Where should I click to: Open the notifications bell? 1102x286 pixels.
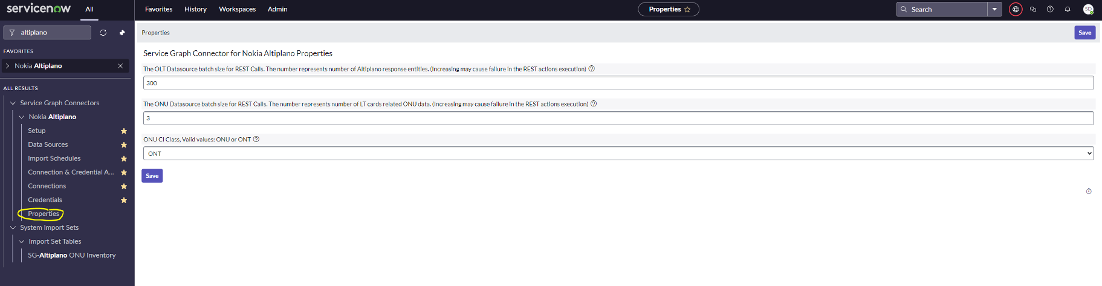point(1068,9)
